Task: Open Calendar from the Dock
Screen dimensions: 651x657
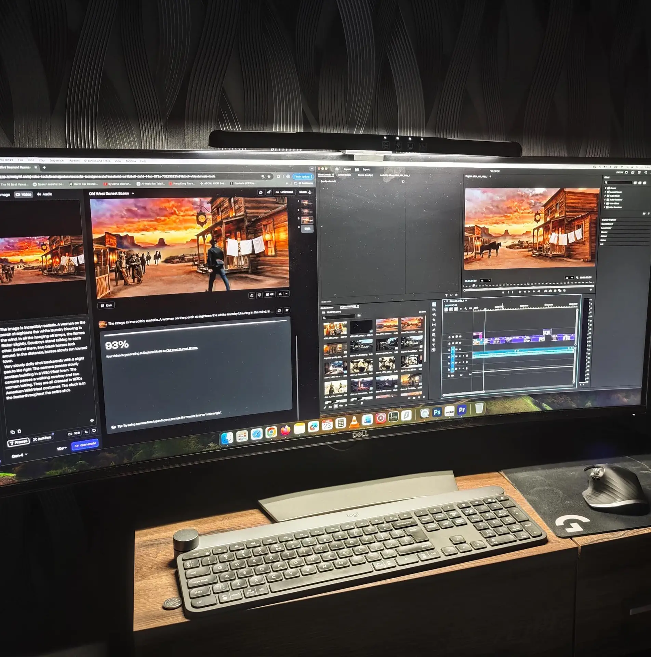Action: point(327,425)
